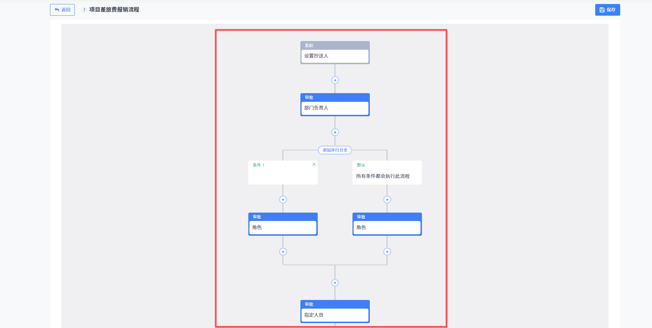Click the 项目差旅费报销流程 title text

(114, 10)
